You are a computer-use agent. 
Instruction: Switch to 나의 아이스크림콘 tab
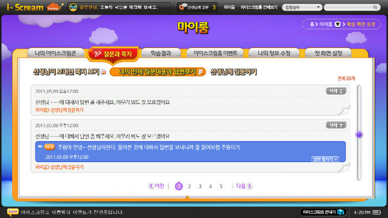[x=55, y=53]
